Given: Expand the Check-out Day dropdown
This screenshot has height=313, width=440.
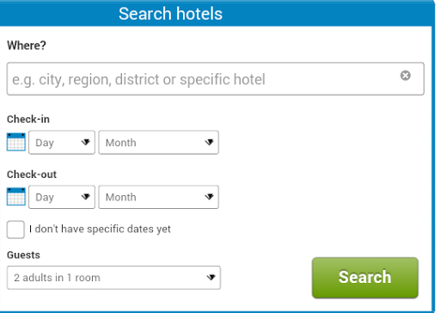Looking at the screenshot, I should (x=62, y=197).
